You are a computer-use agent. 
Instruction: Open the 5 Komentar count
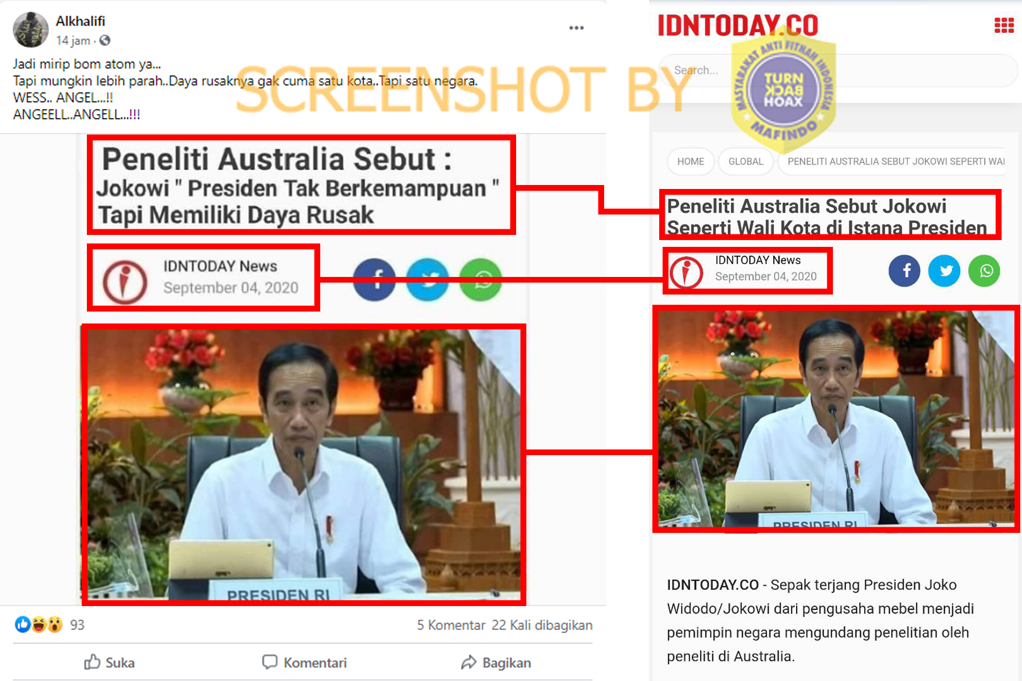pyautogui.click(x=451, y=625)
